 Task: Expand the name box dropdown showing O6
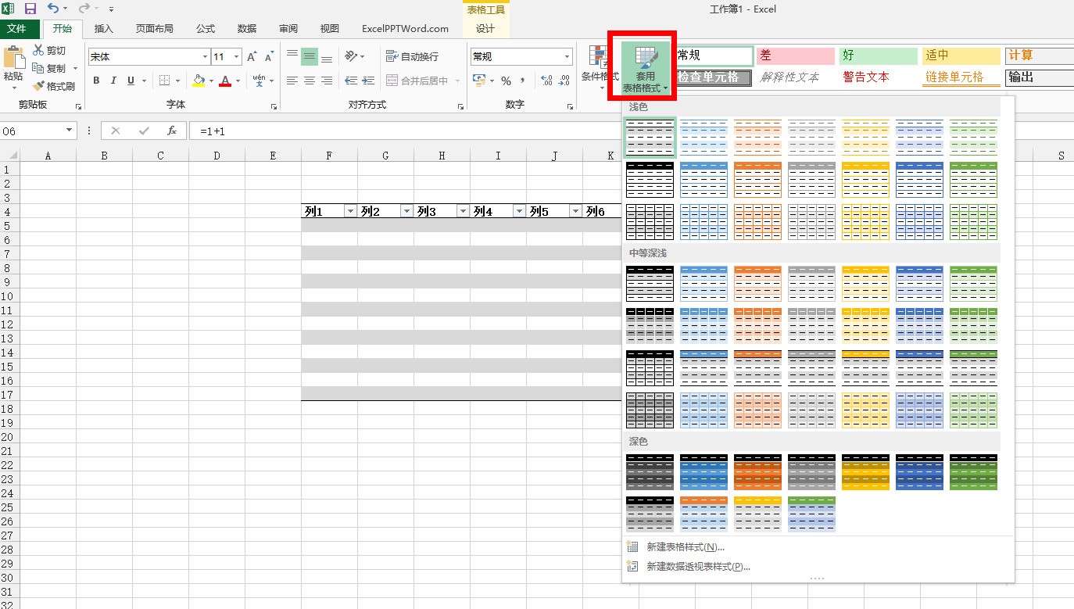70,131
